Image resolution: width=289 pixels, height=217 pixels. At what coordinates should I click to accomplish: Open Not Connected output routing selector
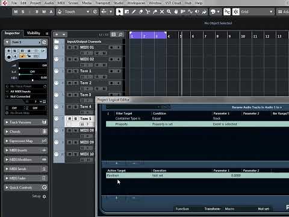click(x=26, y=96)
